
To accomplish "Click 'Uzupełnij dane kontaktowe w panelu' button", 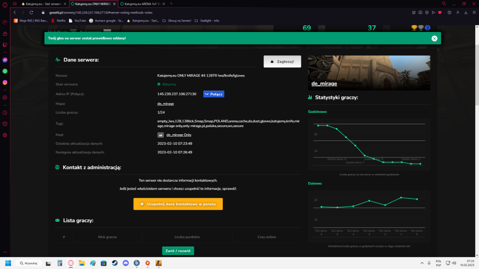I will [x=178, y=204].
